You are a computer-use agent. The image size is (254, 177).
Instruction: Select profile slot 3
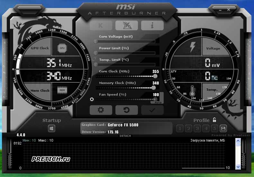tap(197, 129)
